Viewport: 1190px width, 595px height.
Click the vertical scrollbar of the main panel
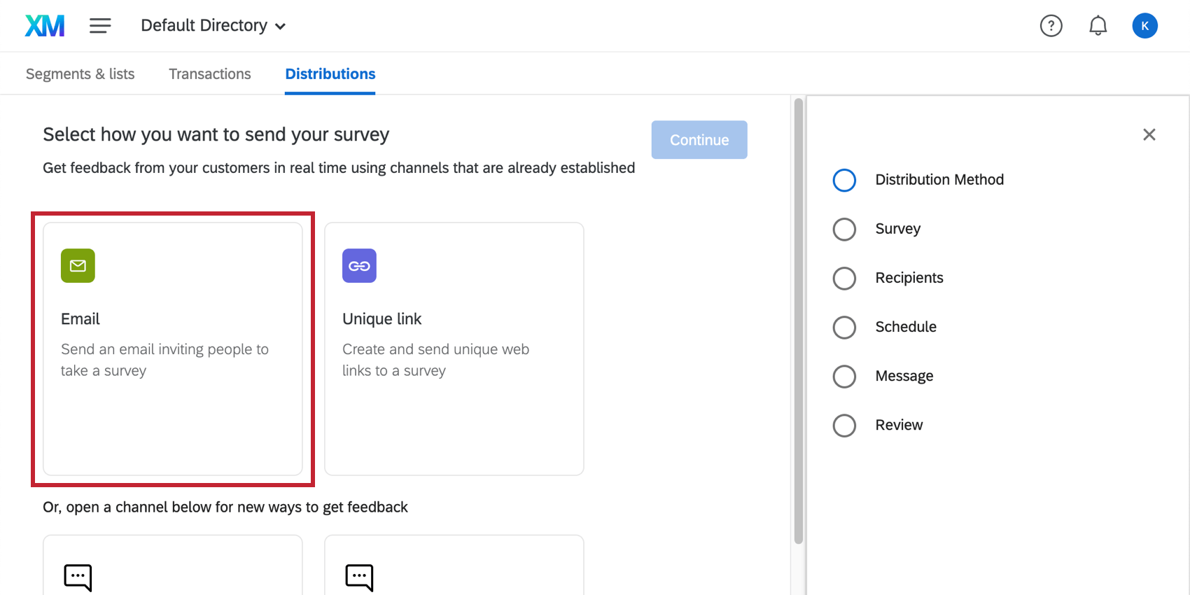pos(798,322)
